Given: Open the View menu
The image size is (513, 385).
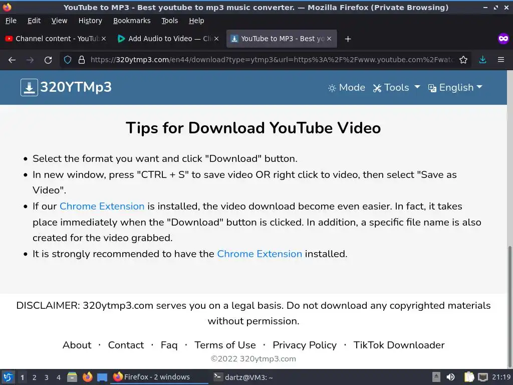Looking at the screenshot, I should point(59,21).
